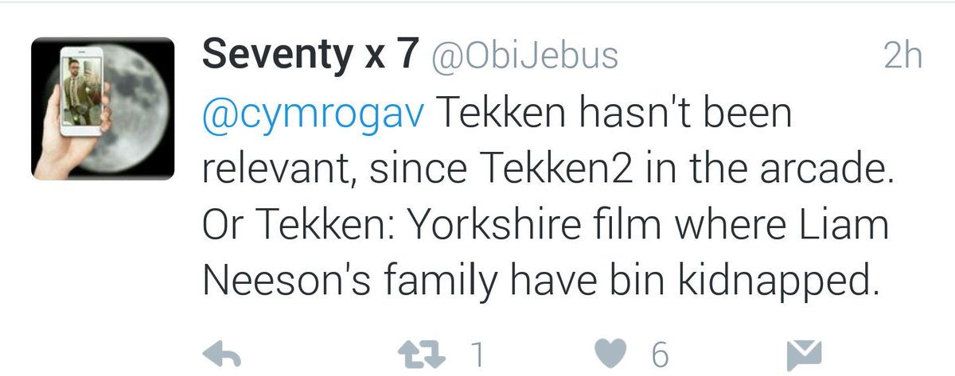The height and width of the screenshot is (376, 955).
Task: Open the retweet count showing 1
Action: click(477, 355)
